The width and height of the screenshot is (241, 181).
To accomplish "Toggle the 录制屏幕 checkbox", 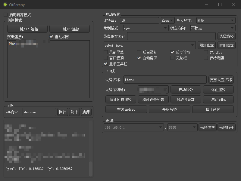I will point(106,52).
